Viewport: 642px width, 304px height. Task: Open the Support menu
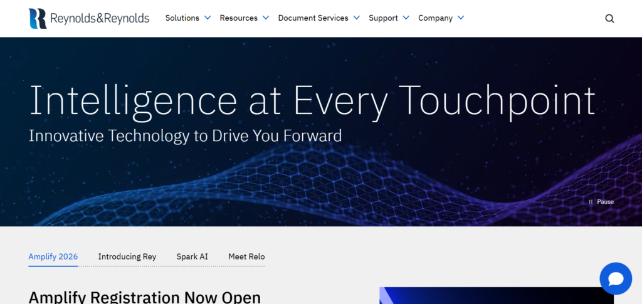pyautogui.click(x=383, y=18)
